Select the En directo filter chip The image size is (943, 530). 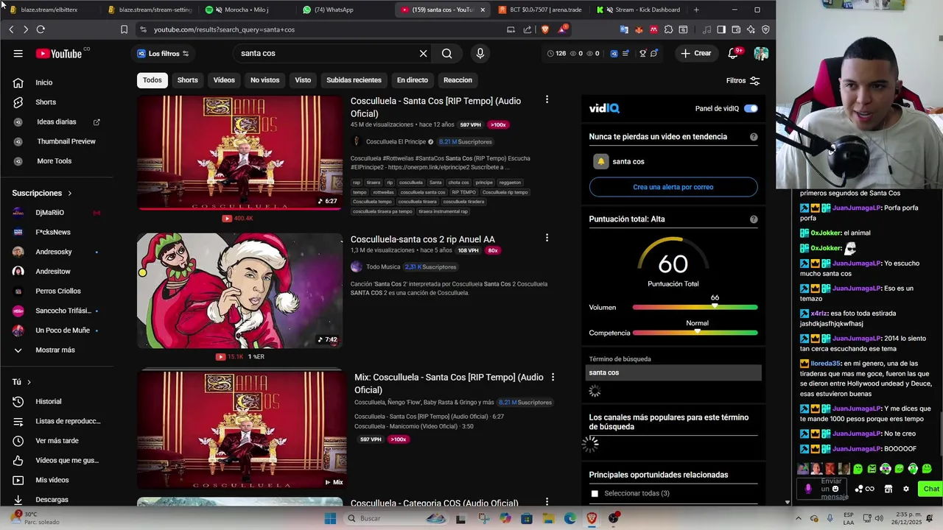[413, 80]
